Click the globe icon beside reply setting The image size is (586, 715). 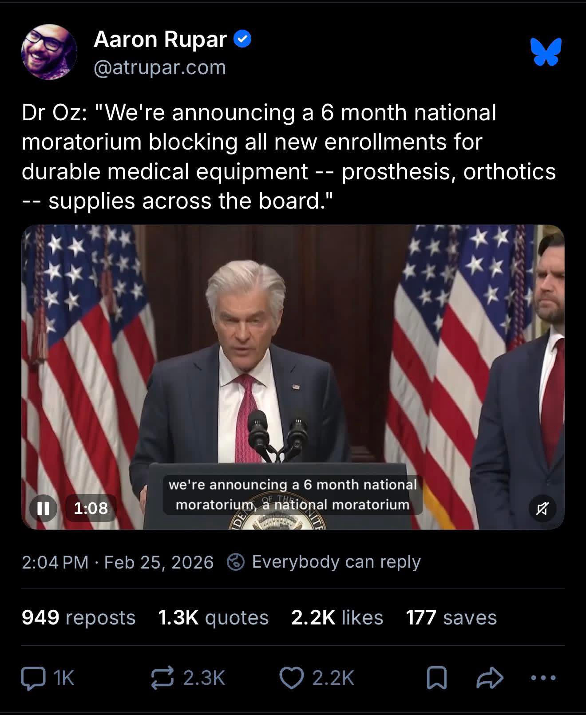(x=235, y=562)
